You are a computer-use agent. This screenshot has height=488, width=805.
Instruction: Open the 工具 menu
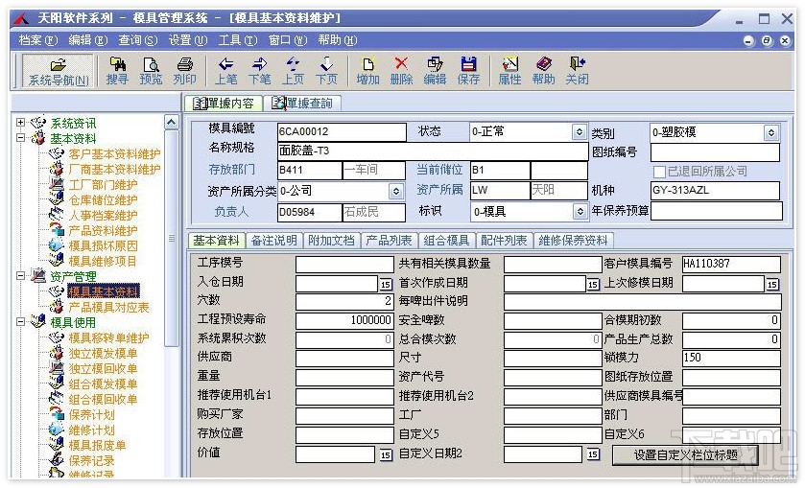(238, 40)
